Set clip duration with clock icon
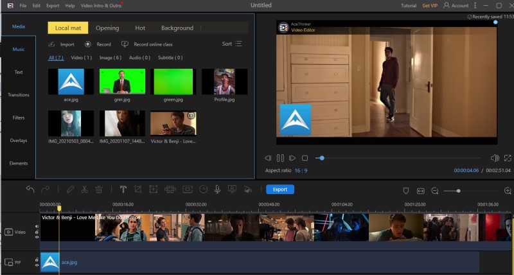514x275 pixels. pyautogui.click(x=203, y=190)
